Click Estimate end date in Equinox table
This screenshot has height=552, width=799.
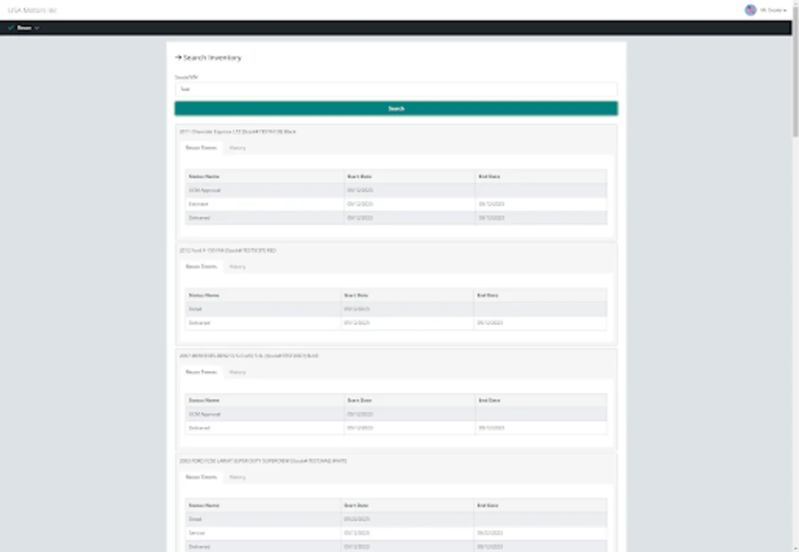pos(492,204)
